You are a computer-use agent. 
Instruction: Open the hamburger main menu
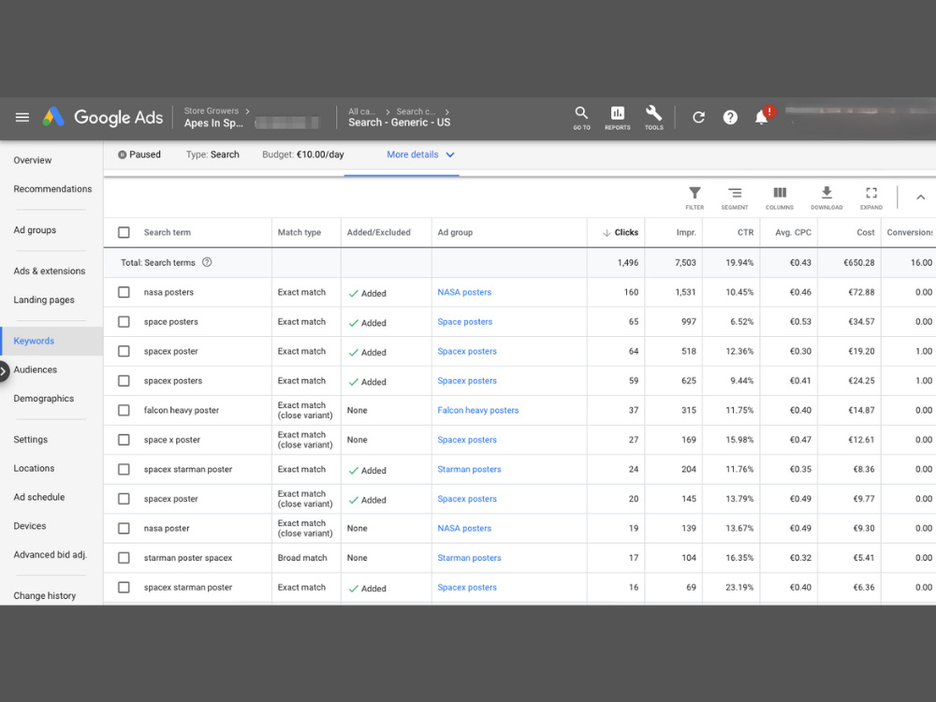[22, 117]
